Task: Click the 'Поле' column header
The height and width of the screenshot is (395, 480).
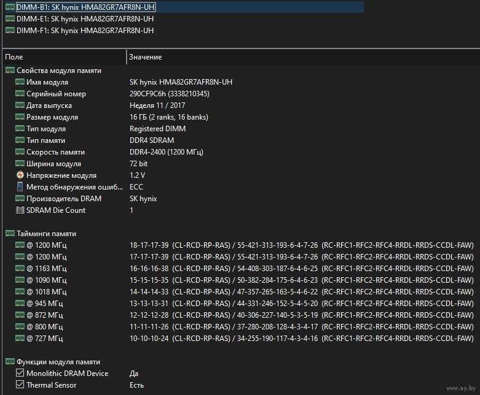Action: (x=14, y=57)
